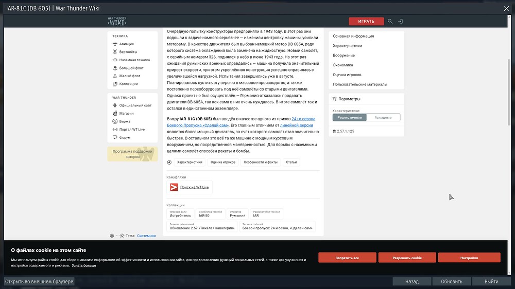Change theme via Системная link
Screen dimensions: 515x289
tap(146, 236)
